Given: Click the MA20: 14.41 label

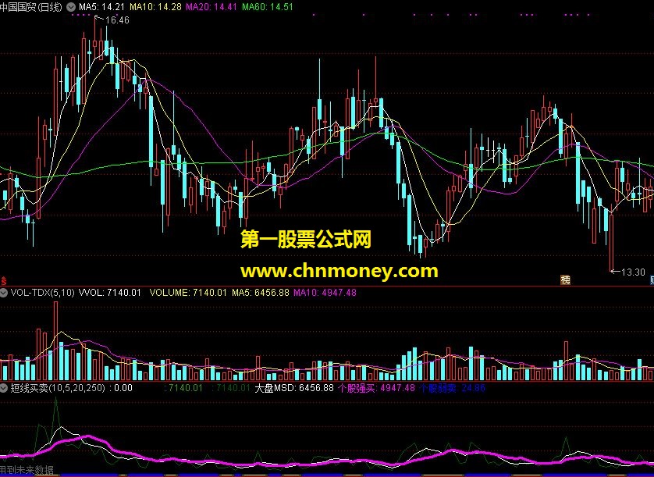Looking at the screenshot, I should click(x=211, y=7).
